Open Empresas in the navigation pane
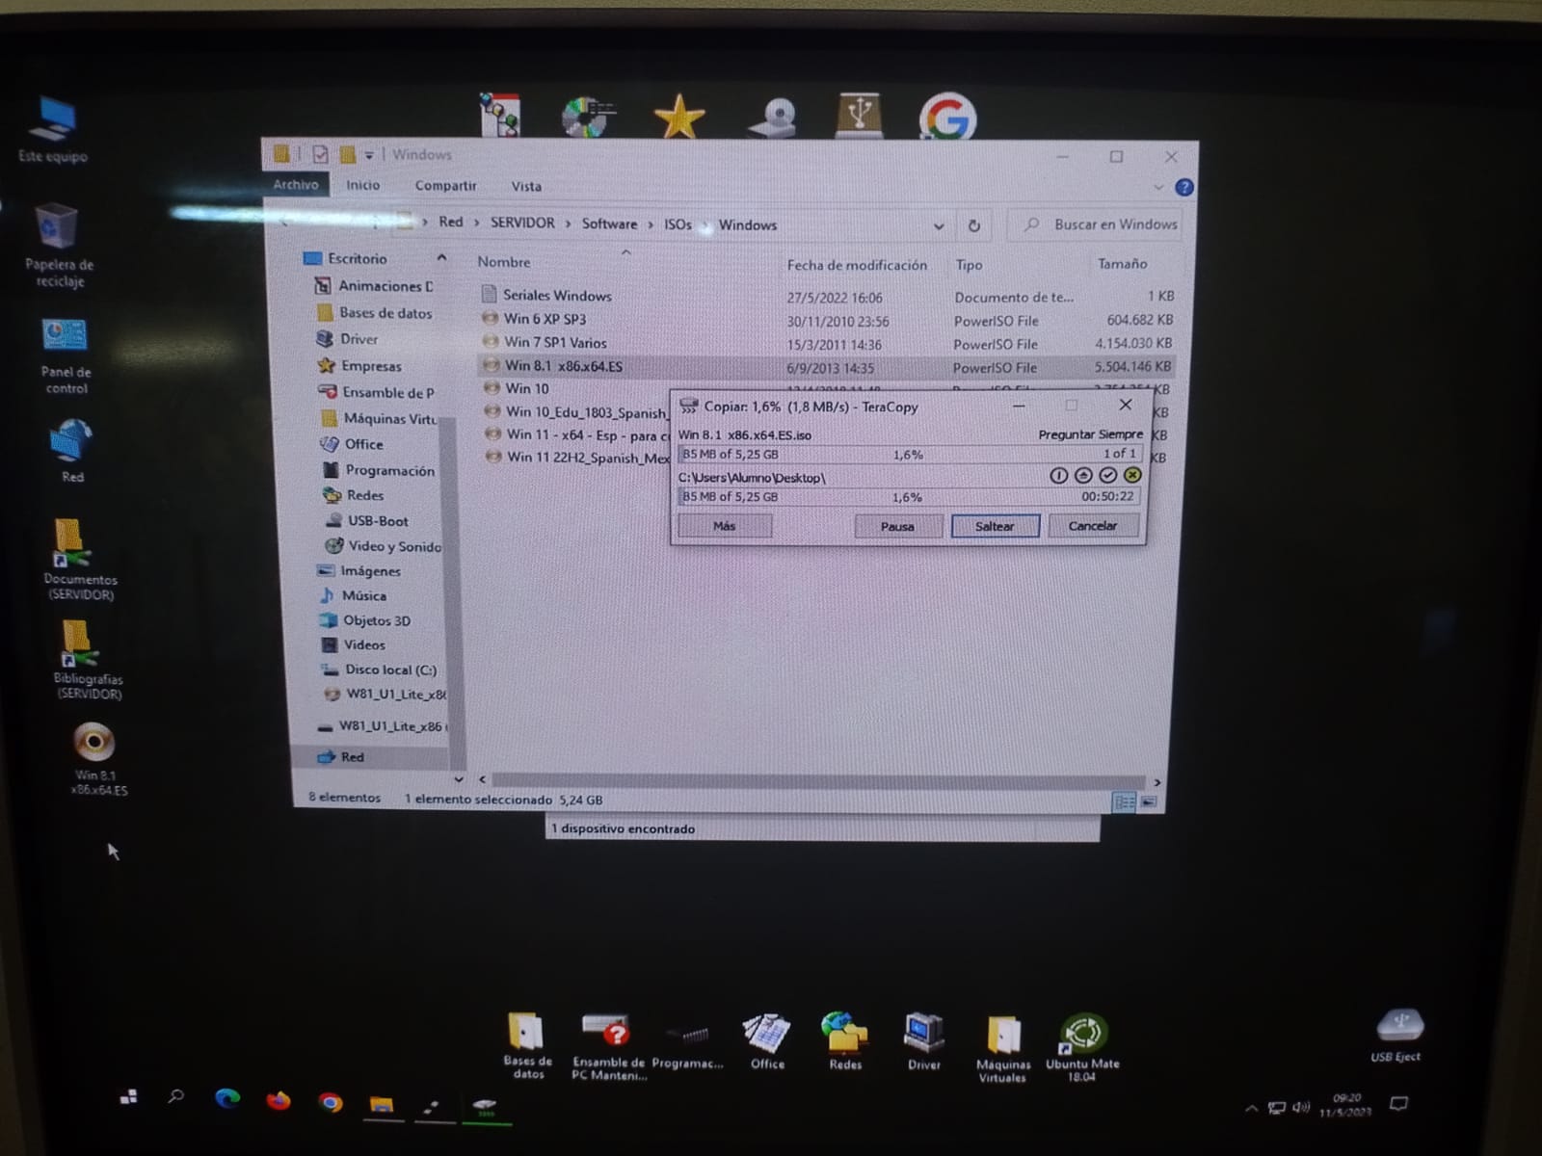Screen dimensions: 1542x1156 click(371, 366)
